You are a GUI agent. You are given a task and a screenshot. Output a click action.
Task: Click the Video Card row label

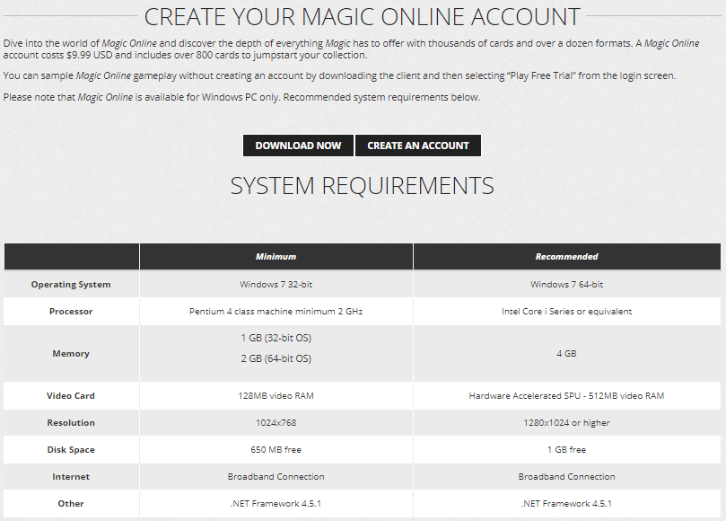pyautogui.click(x=71, y=395)
